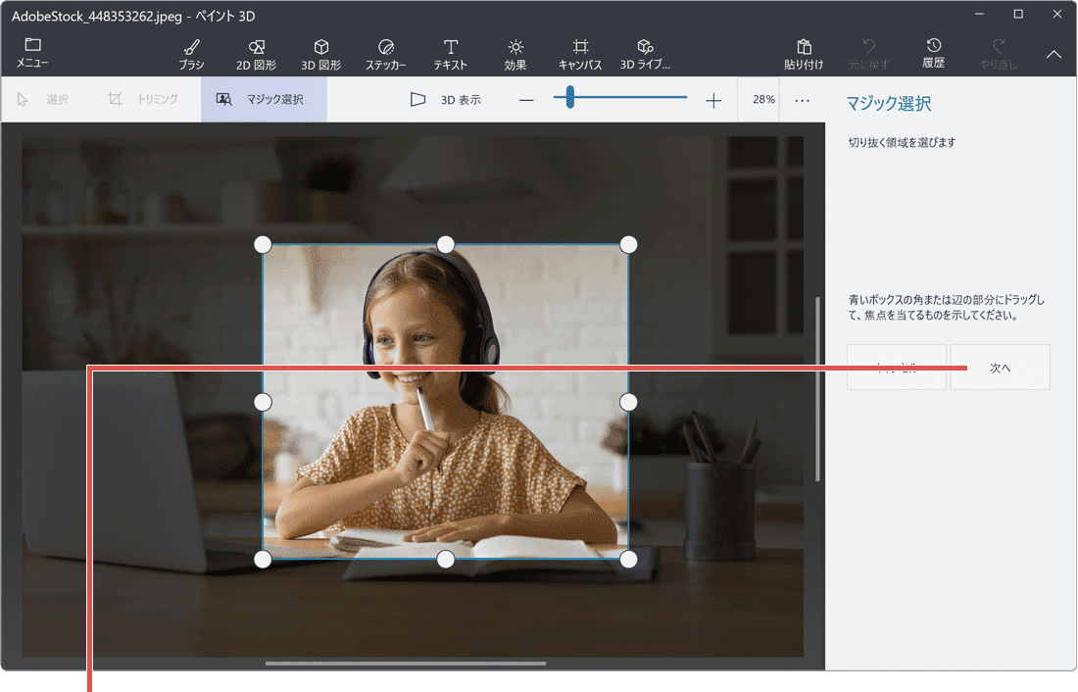Click the zoom-in plus button
The height and width of the screenshot is (692, 1078).
click(x=713, y=99)
